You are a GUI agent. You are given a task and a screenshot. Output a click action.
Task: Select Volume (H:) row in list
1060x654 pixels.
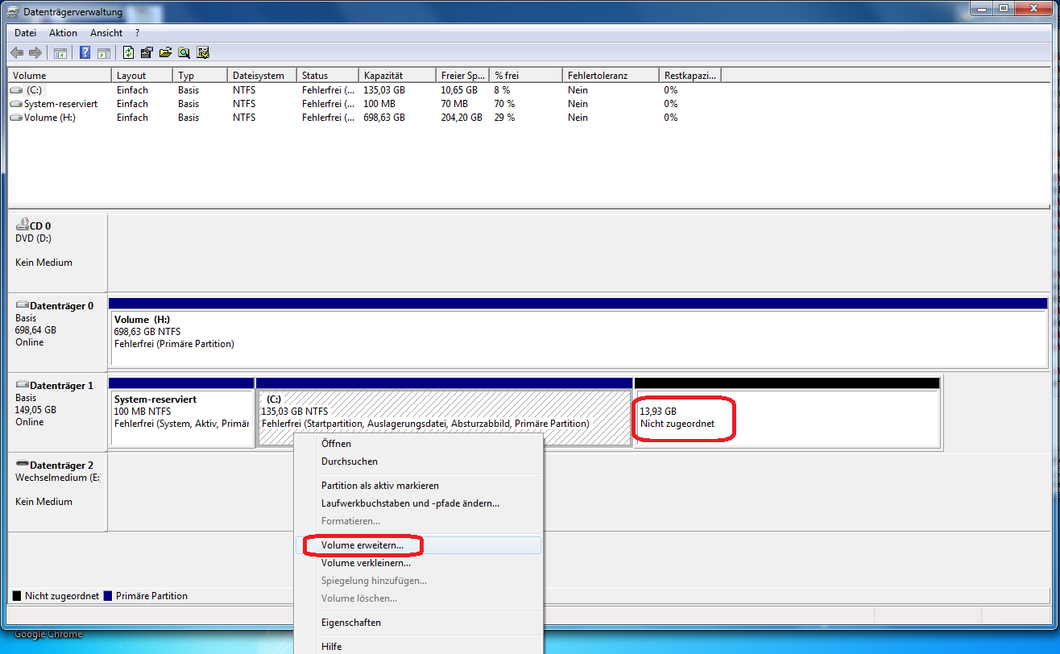pyautogui.click(x=50, y=118)
